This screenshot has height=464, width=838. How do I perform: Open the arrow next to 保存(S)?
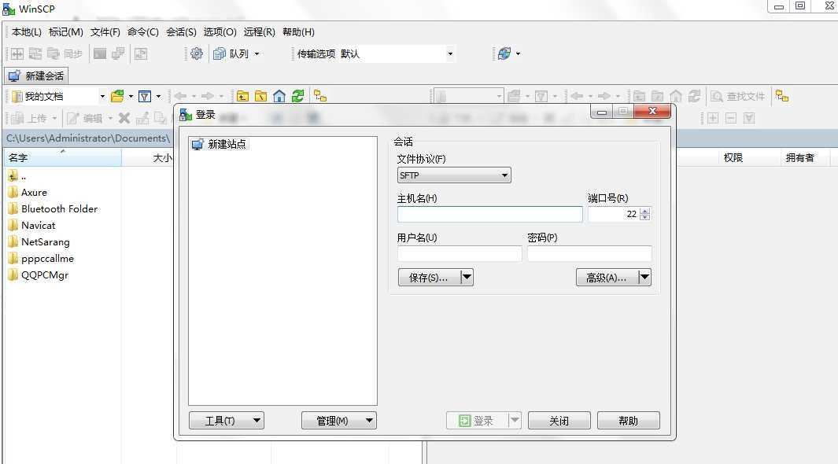pos(467,277)
